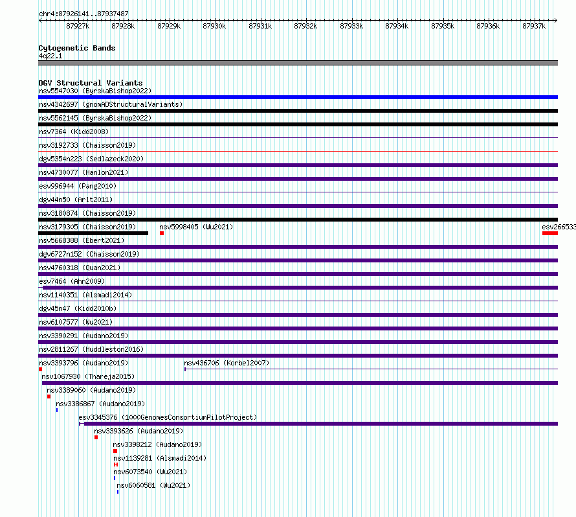Viewport: 576px width, 517px height.
Task: Click the purple esv3345376 variant bar
Action: coord(318,424)
